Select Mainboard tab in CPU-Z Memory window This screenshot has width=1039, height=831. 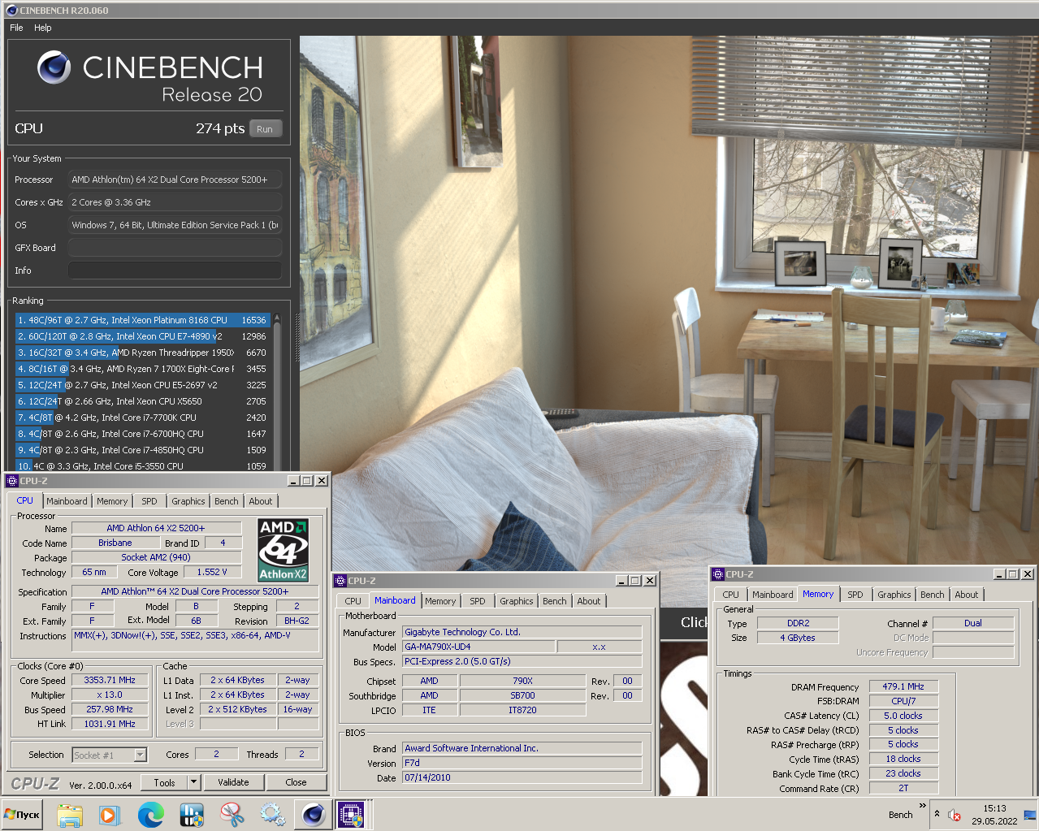pyautogui.click(x=773, y=595)
